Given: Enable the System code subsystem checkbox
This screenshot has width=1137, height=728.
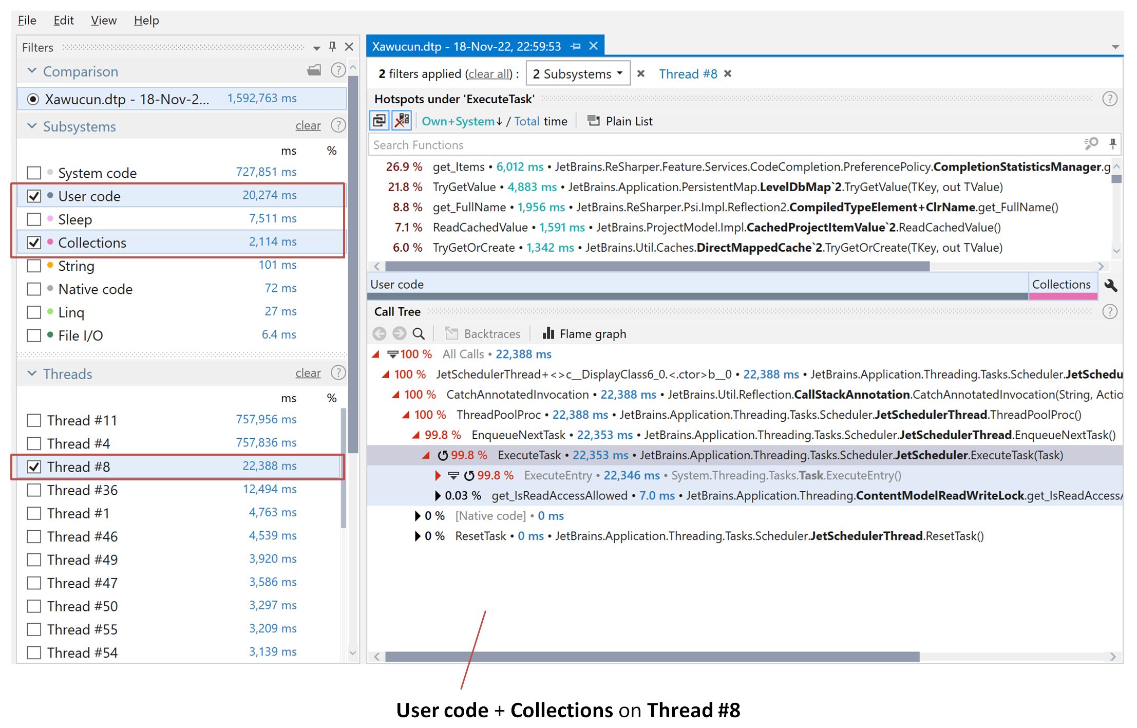Looking at the screenshot, I should (x=34, y=173).
